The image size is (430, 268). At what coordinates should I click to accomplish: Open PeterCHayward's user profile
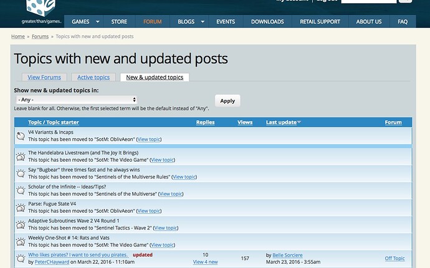pos(52,262)
